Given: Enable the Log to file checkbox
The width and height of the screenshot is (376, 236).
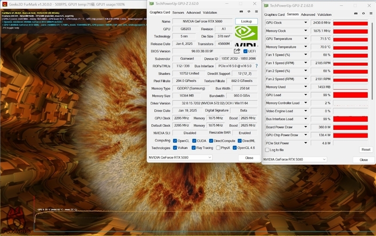Looking at the screenshot, I should point(267,150).
